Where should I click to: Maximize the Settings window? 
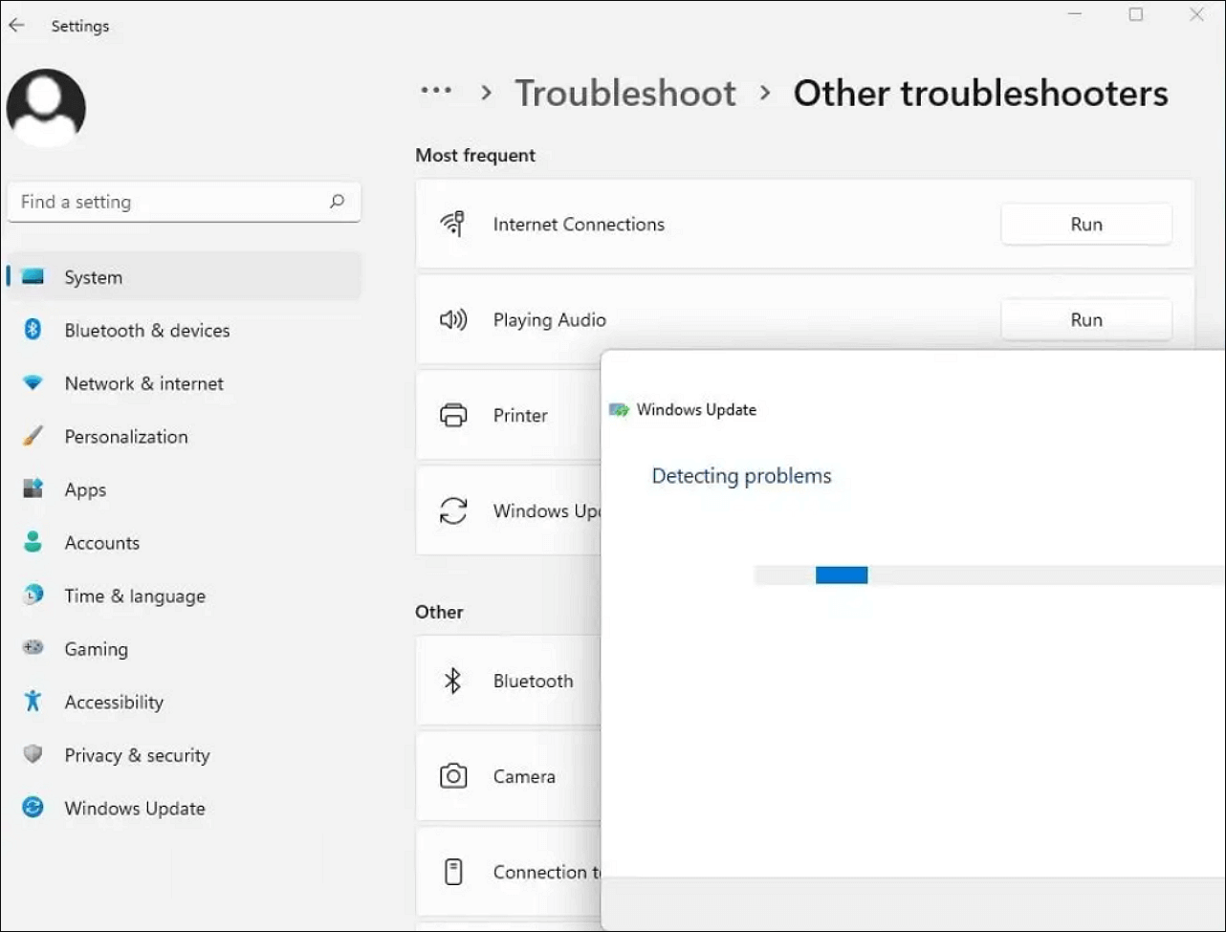pyautogui.click(x=1136, y=15)
